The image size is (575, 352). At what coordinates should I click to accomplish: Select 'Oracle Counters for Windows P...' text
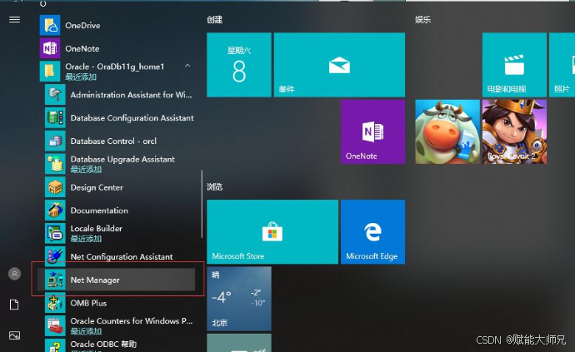[132, 321]
